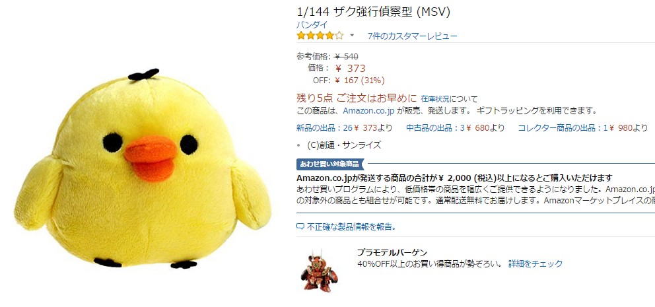655x307 pixels.
Task: Click the speech bubble report icon
Action: [x=300, y=227]
